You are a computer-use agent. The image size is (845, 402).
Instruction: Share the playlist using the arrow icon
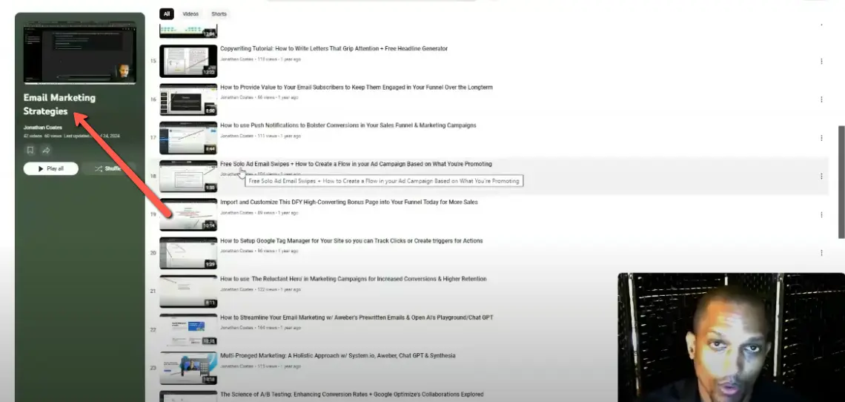(x=47, y=150)
